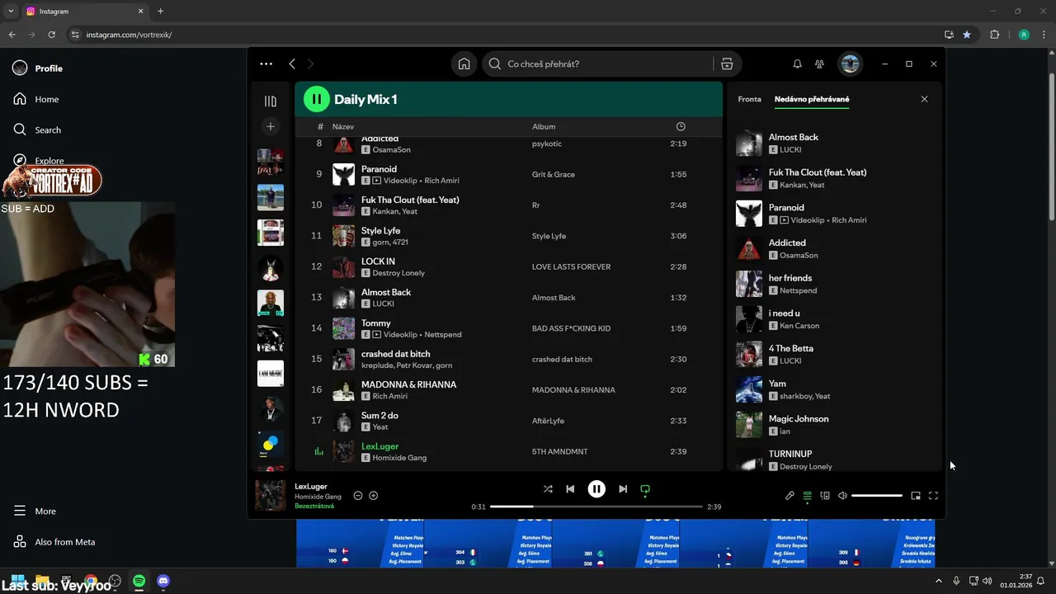Open Spotify from Windows taskbar
1056x594 pixels.
pyautogui.click(x=139, y=582)
